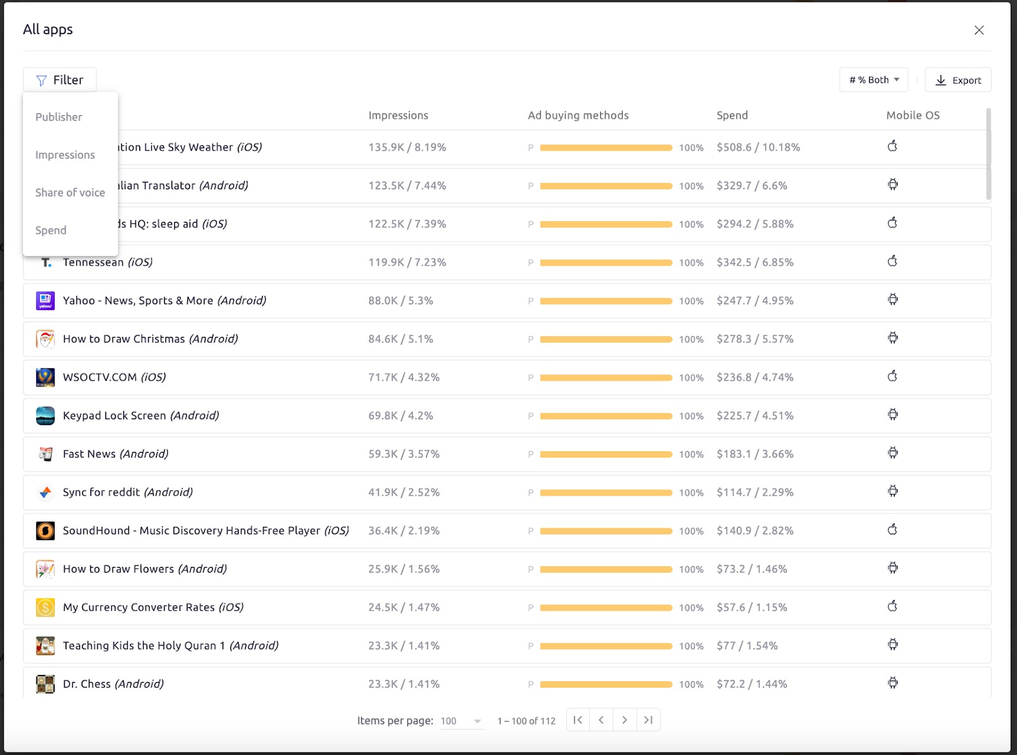Click Tennessean app icon
Image resolution: width=1017 pixels, height=755 pixels.
tap(46, 262)
